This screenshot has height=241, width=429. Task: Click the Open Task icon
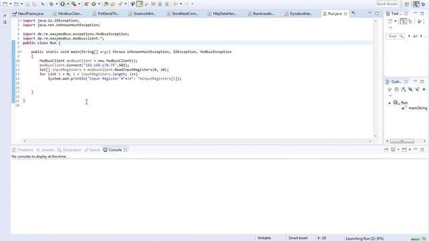pyautogui.click(x=113, y=4)
